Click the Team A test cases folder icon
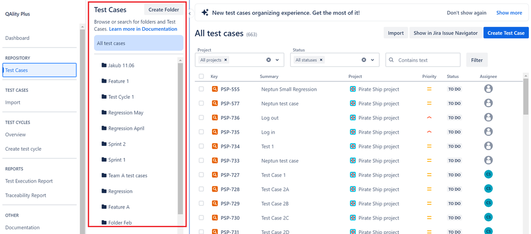 (104, 176)
